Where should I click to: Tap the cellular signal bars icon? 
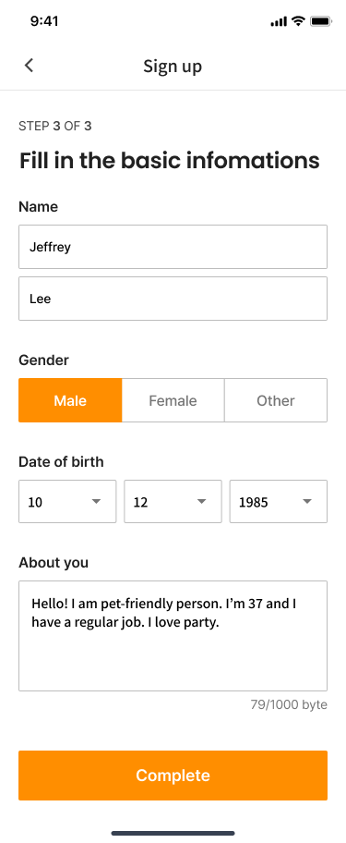[x=279, y=21]
